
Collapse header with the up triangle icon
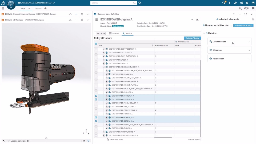[x=197, y=19]
